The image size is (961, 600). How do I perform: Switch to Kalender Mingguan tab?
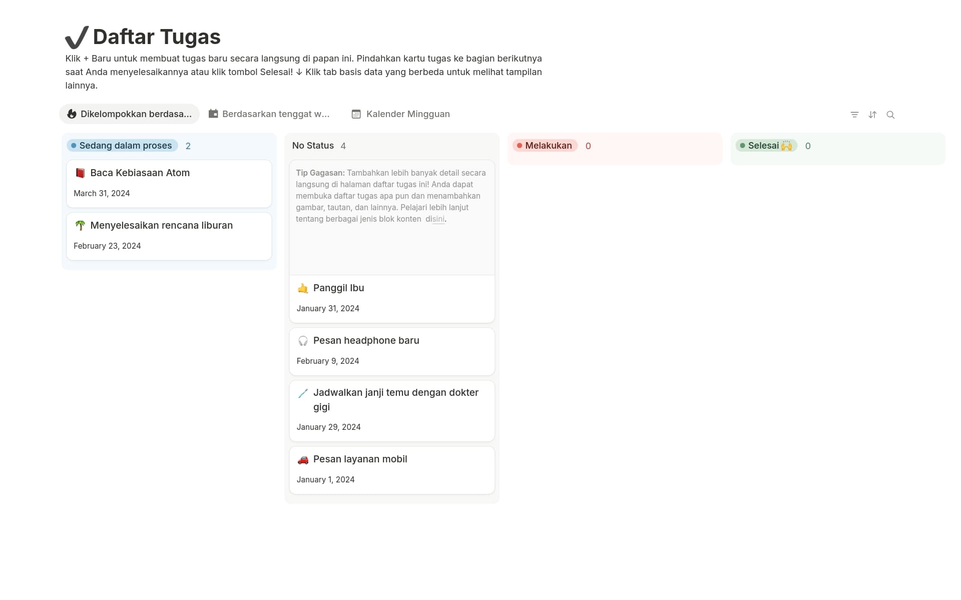point(400,114)
